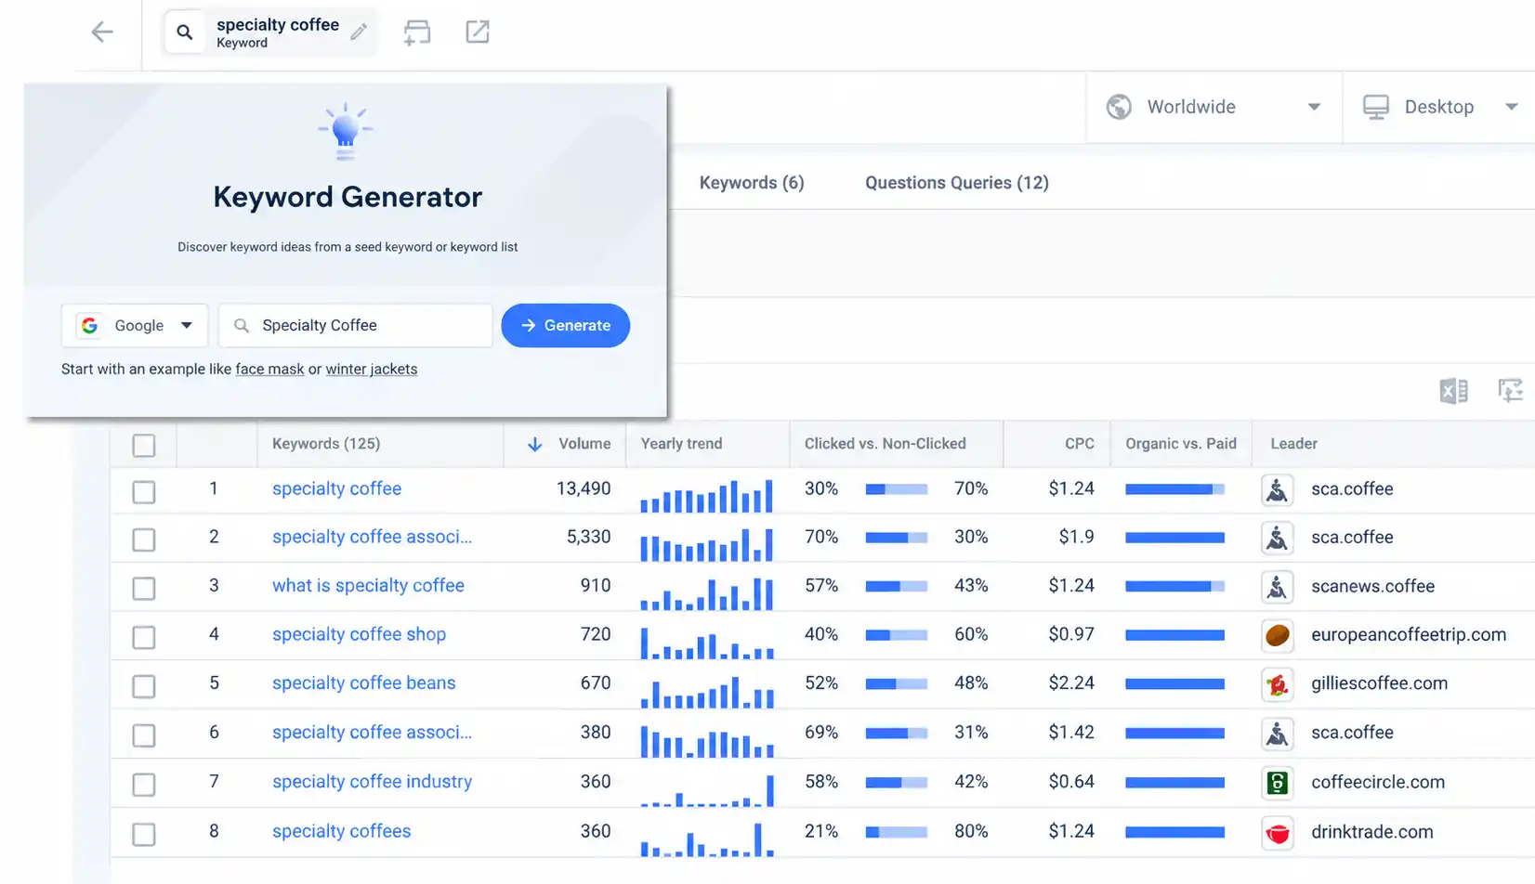Open the Worldwide region dropdown
The width and height of the screenshot is (1535, 884).
pos(1214,107)
